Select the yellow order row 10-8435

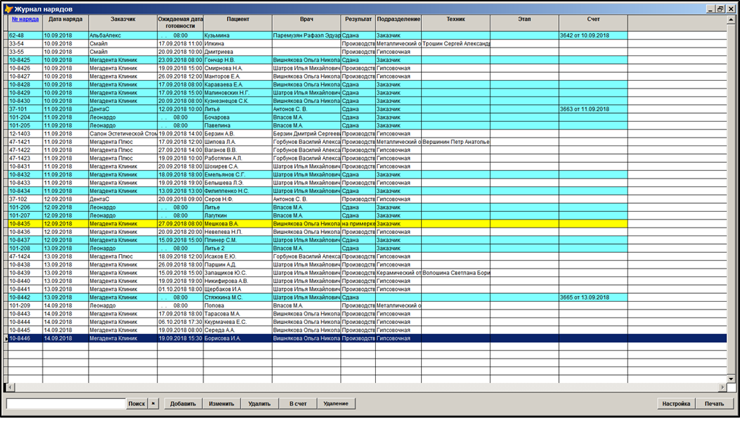pos(216,224)
